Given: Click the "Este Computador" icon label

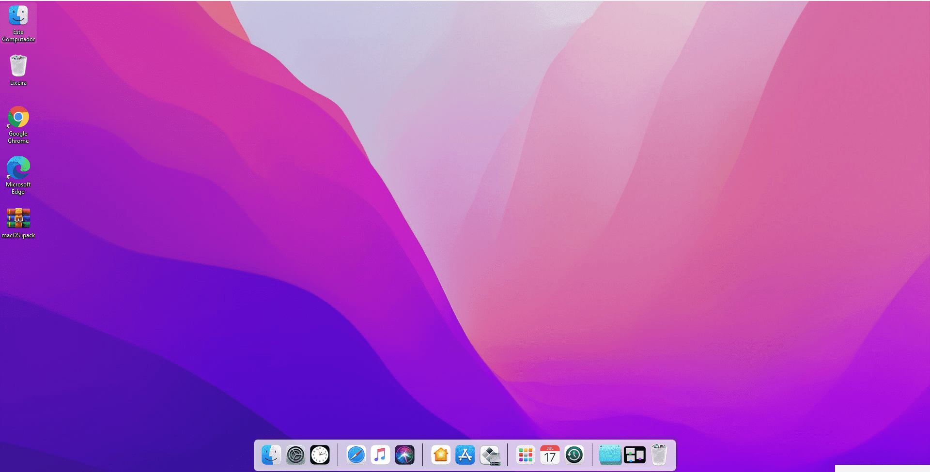Looking at the screenshot, I should 18,36.
